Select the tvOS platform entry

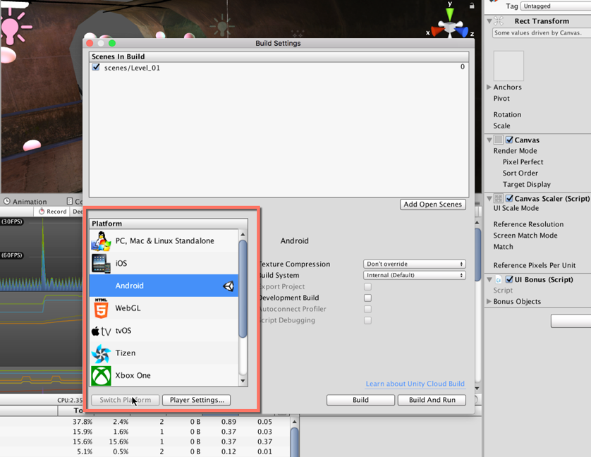tap(164, 331)
